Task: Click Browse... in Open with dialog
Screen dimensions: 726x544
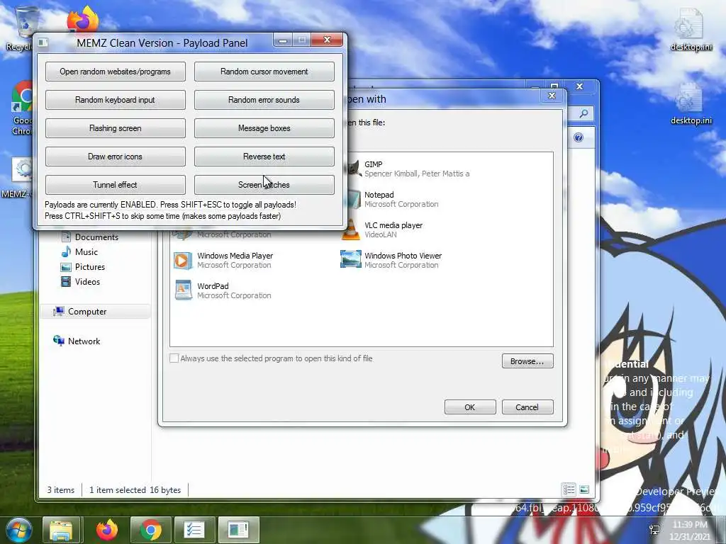Action: [527, 361]
